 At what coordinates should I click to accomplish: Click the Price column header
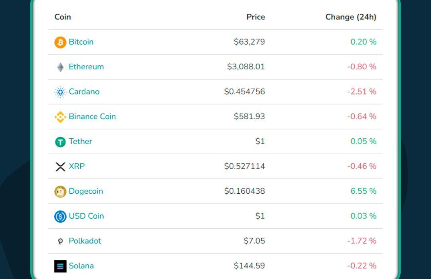(x=256, y=17)
